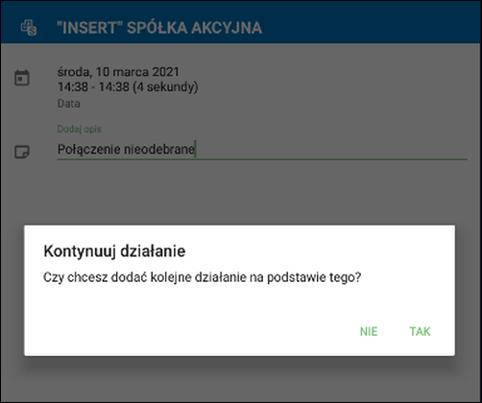482x403 pixels.
Task: Choose TAK to add a follow-up action
Action: tap(420, 331)
